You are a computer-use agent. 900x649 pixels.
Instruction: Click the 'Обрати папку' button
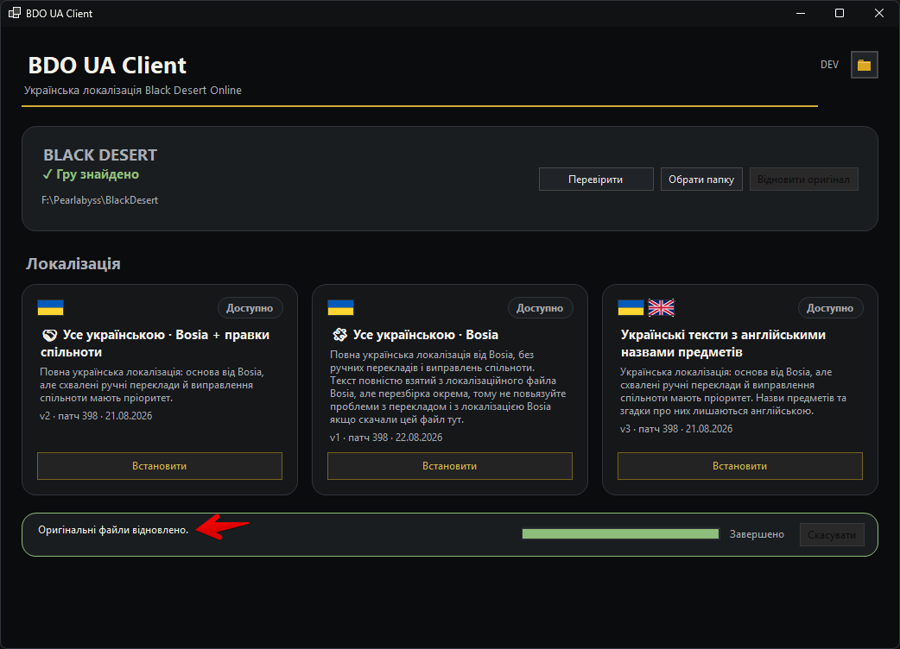[701, 180]
